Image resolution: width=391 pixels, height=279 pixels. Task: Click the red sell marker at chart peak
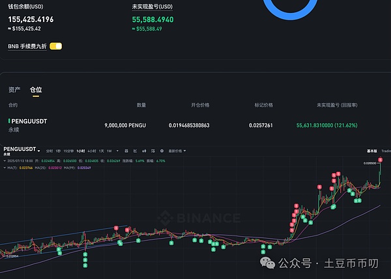[x=381, y=160]
